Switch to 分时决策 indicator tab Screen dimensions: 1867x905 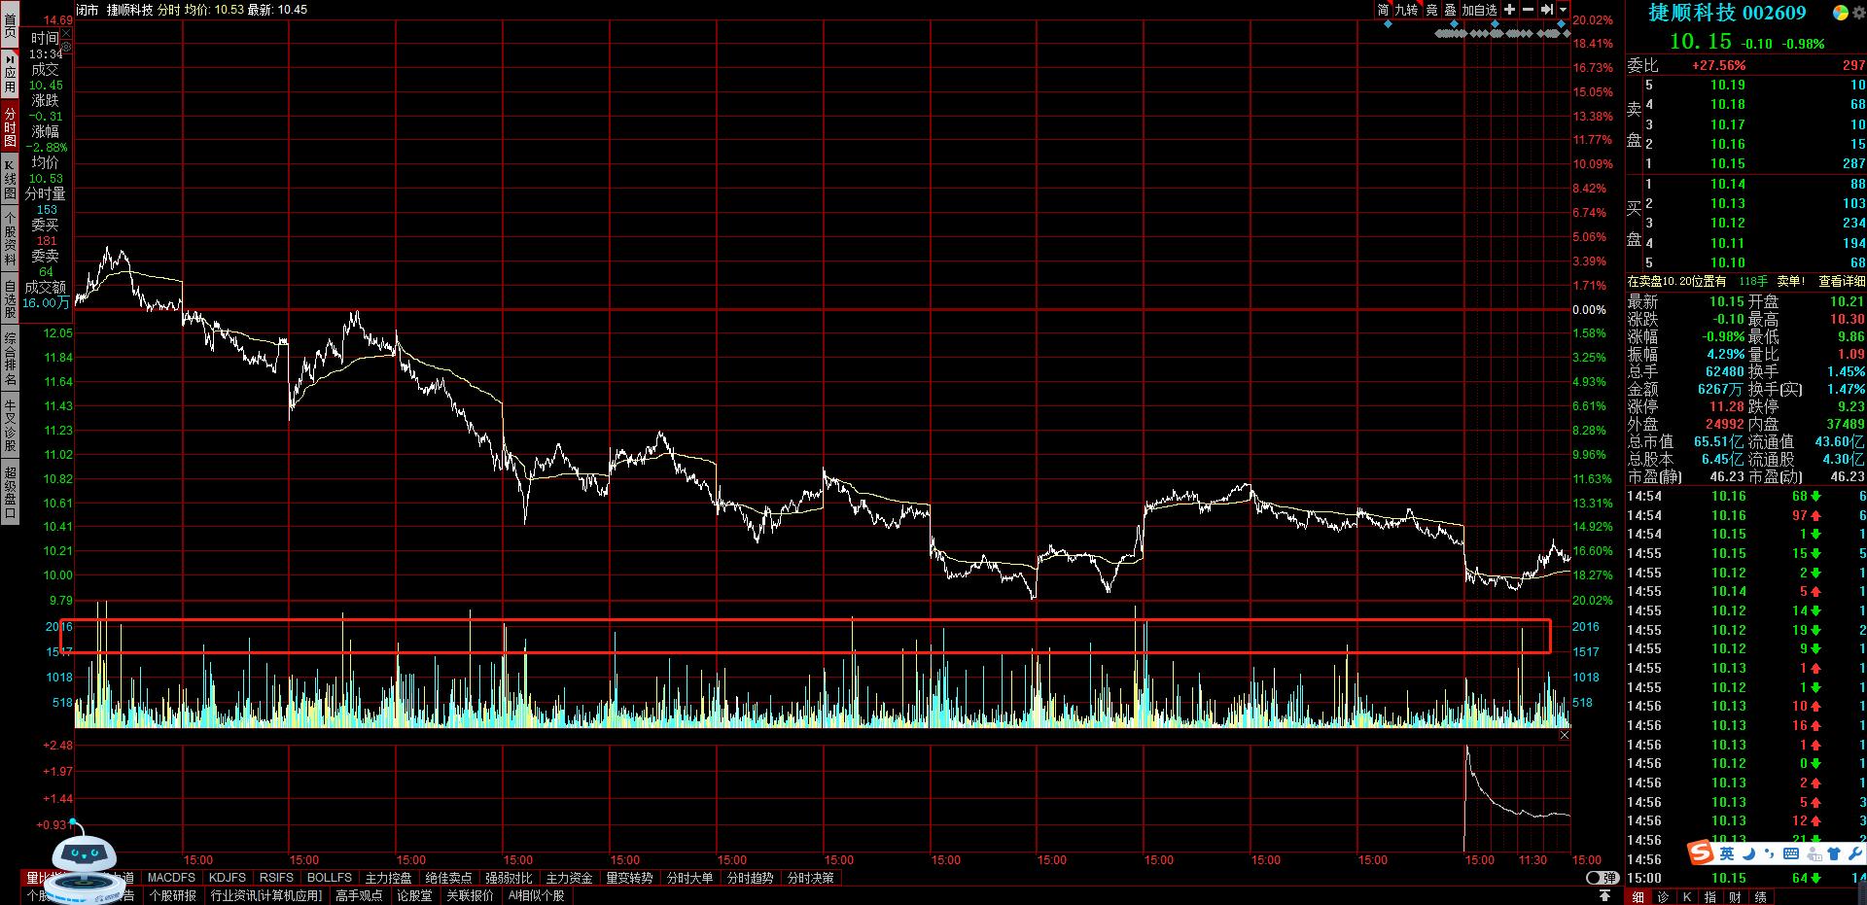point(810,878)
